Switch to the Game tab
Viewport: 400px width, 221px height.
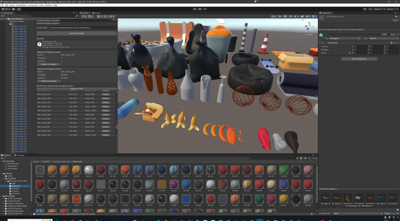[96, 13]
